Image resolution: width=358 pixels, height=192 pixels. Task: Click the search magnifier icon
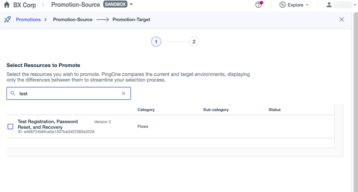[x=13, y=93]
